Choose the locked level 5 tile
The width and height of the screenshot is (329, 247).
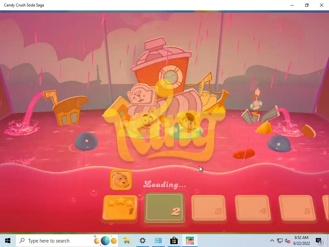pos(297,208)
